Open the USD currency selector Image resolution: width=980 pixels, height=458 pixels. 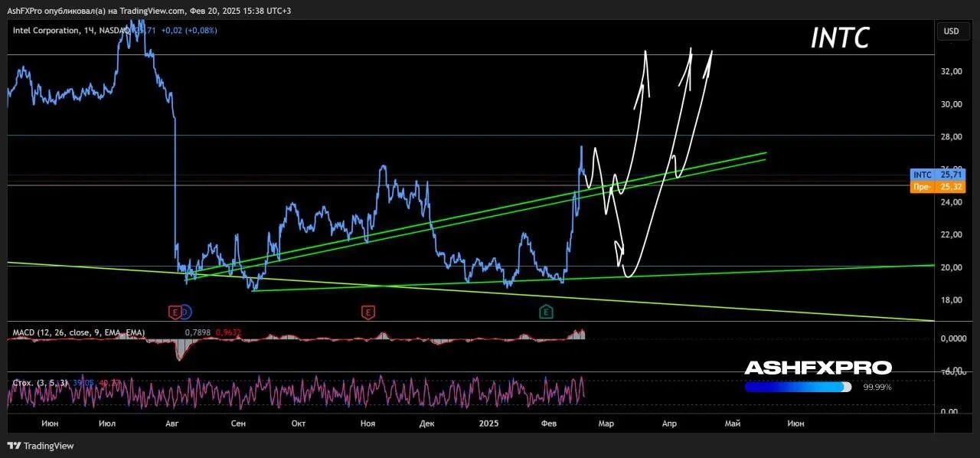(x=952, y=31)
